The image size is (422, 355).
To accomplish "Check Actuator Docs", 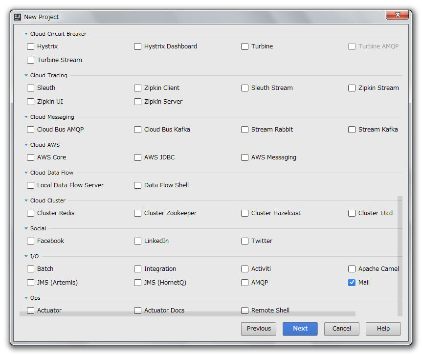I will point(137,311).
